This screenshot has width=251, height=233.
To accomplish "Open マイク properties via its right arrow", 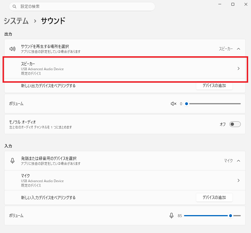I will pyautogui.click(x=239, y=180).
